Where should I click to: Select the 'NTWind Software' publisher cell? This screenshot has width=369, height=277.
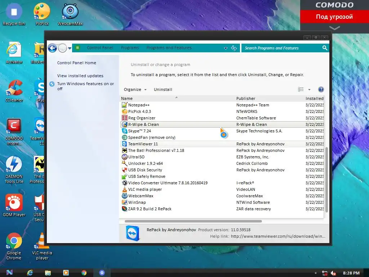pos(253,202)
